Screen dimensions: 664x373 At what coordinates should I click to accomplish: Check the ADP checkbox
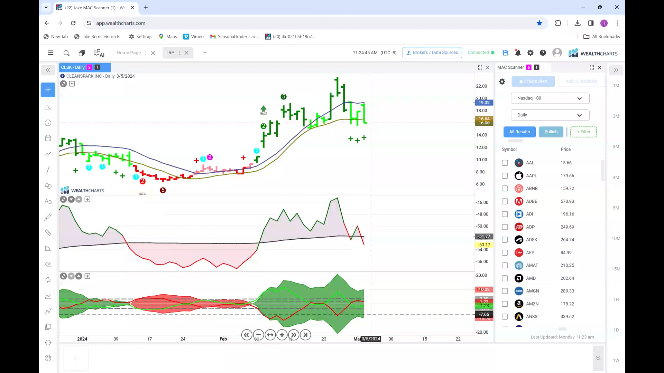(505, 227)
